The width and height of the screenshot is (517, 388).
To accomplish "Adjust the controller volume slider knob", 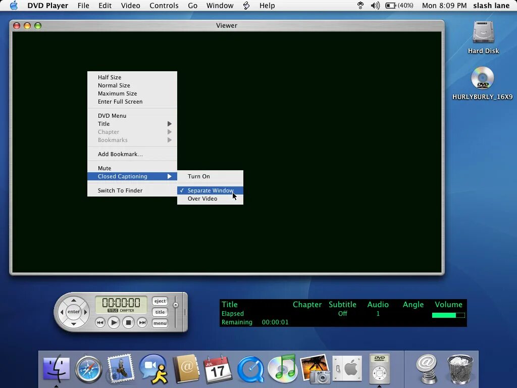I will pos(176,305).
